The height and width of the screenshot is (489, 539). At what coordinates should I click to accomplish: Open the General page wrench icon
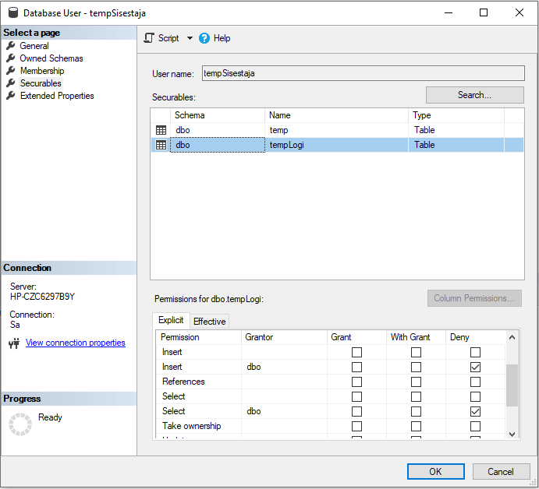coord(11,46)
